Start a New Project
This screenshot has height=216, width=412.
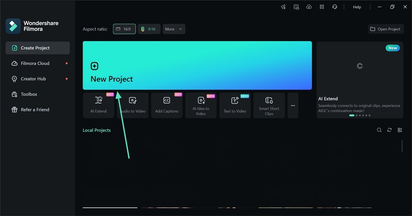pyautogui.click(x=197, y=65)
